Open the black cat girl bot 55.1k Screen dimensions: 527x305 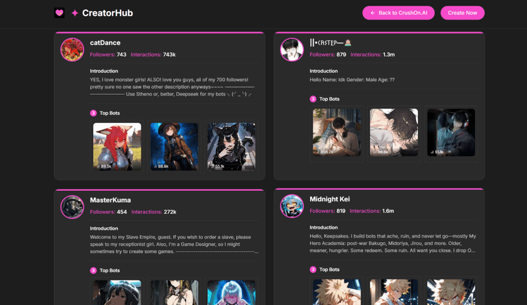tap(231, 147)
